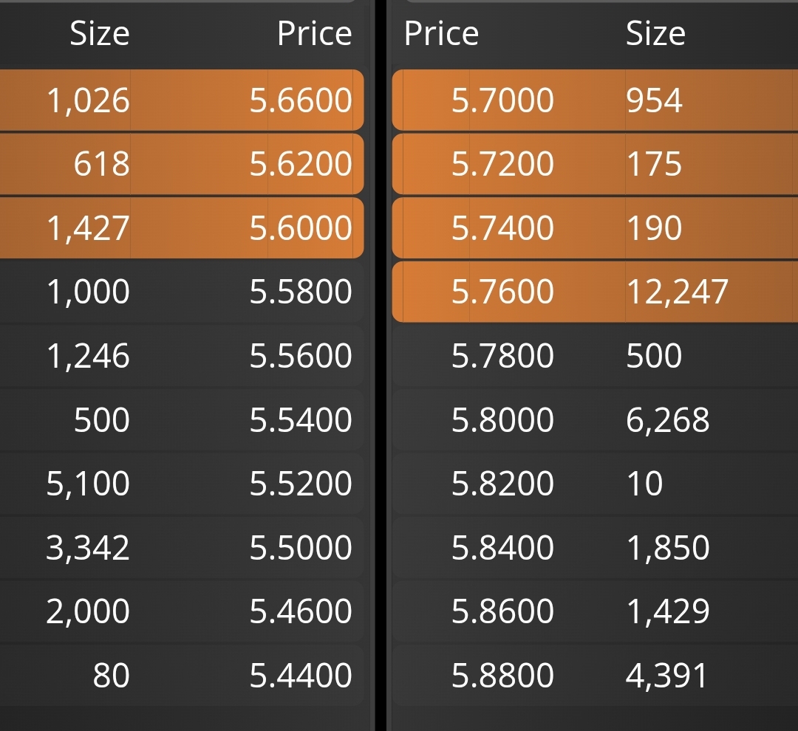The width and height of the screenshot is (798, 731).
Task: Select the bid row priced 5.6200
Action: point(182,164)
